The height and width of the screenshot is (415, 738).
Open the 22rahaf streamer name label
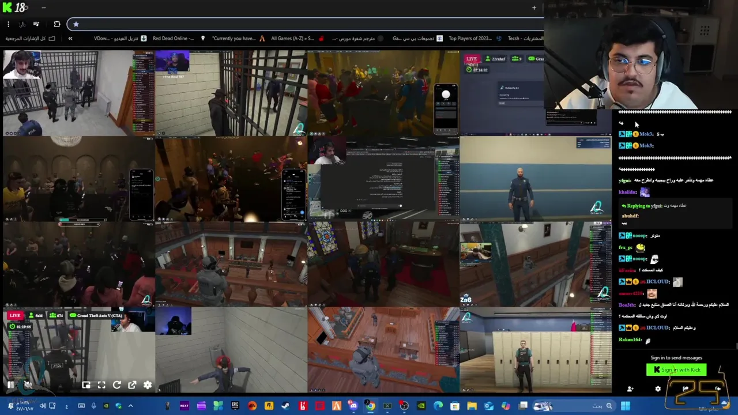(x=495, y=59)
